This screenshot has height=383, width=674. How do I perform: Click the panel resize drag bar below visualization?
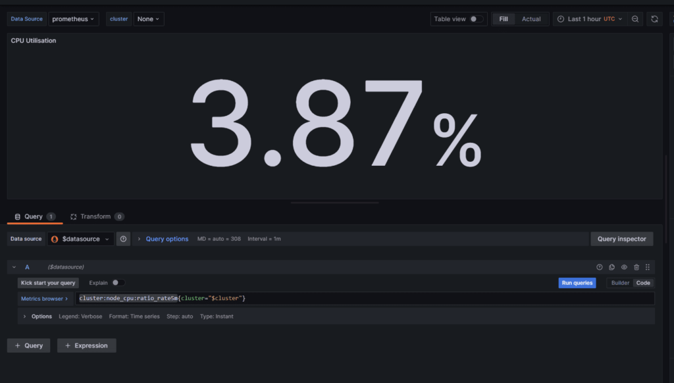335,203
